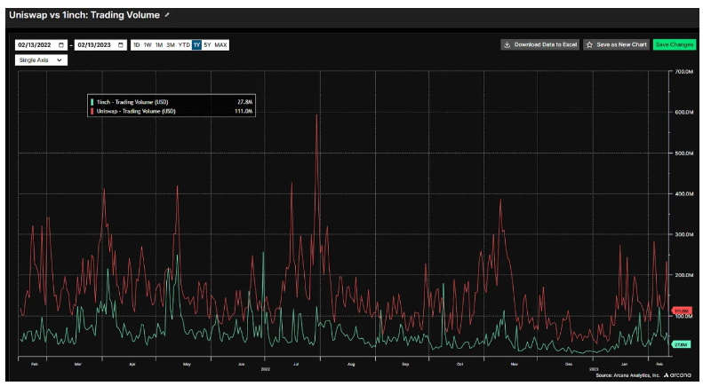The image size is (703, 386).
Task: Click Save as New Chart button
Action: pos(617,44)
